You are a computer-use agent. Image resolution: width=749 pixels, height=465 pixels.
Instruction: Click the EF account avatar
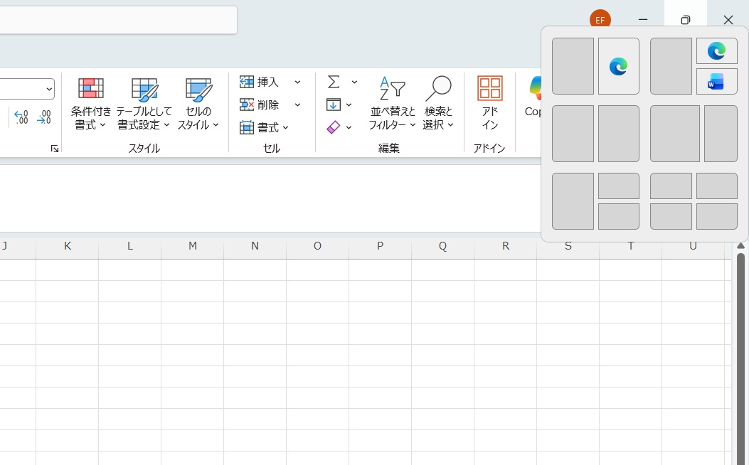pos(600,20)
